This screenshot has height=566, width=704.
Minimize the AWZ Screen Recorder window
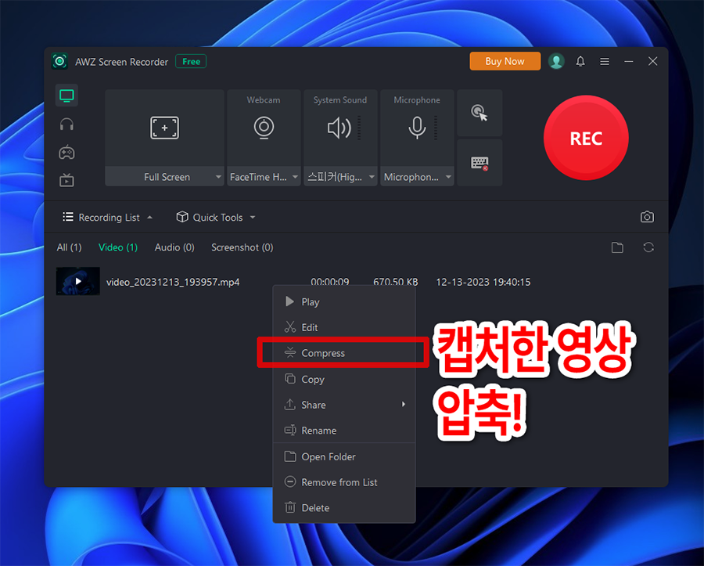tap(629, 61)
